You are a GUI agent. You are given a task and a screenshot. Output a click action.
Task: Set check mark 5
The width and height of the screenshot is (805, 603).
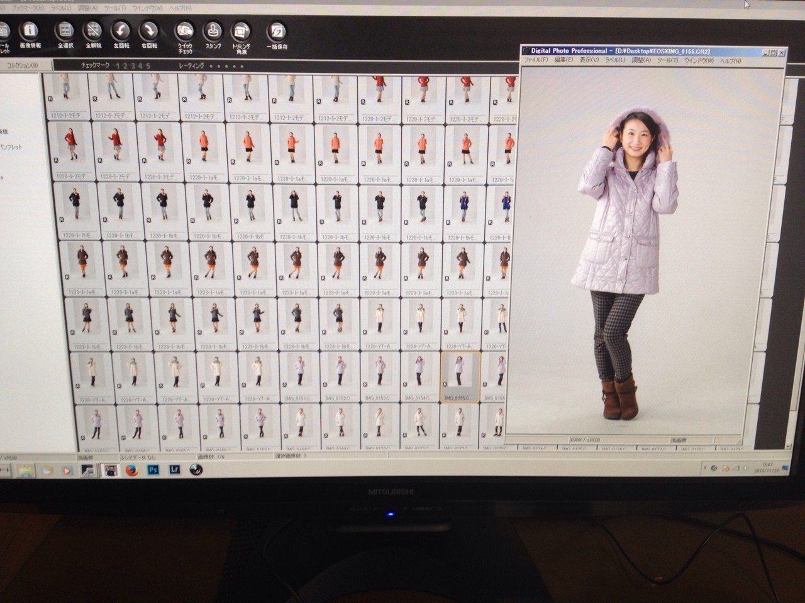148,66
